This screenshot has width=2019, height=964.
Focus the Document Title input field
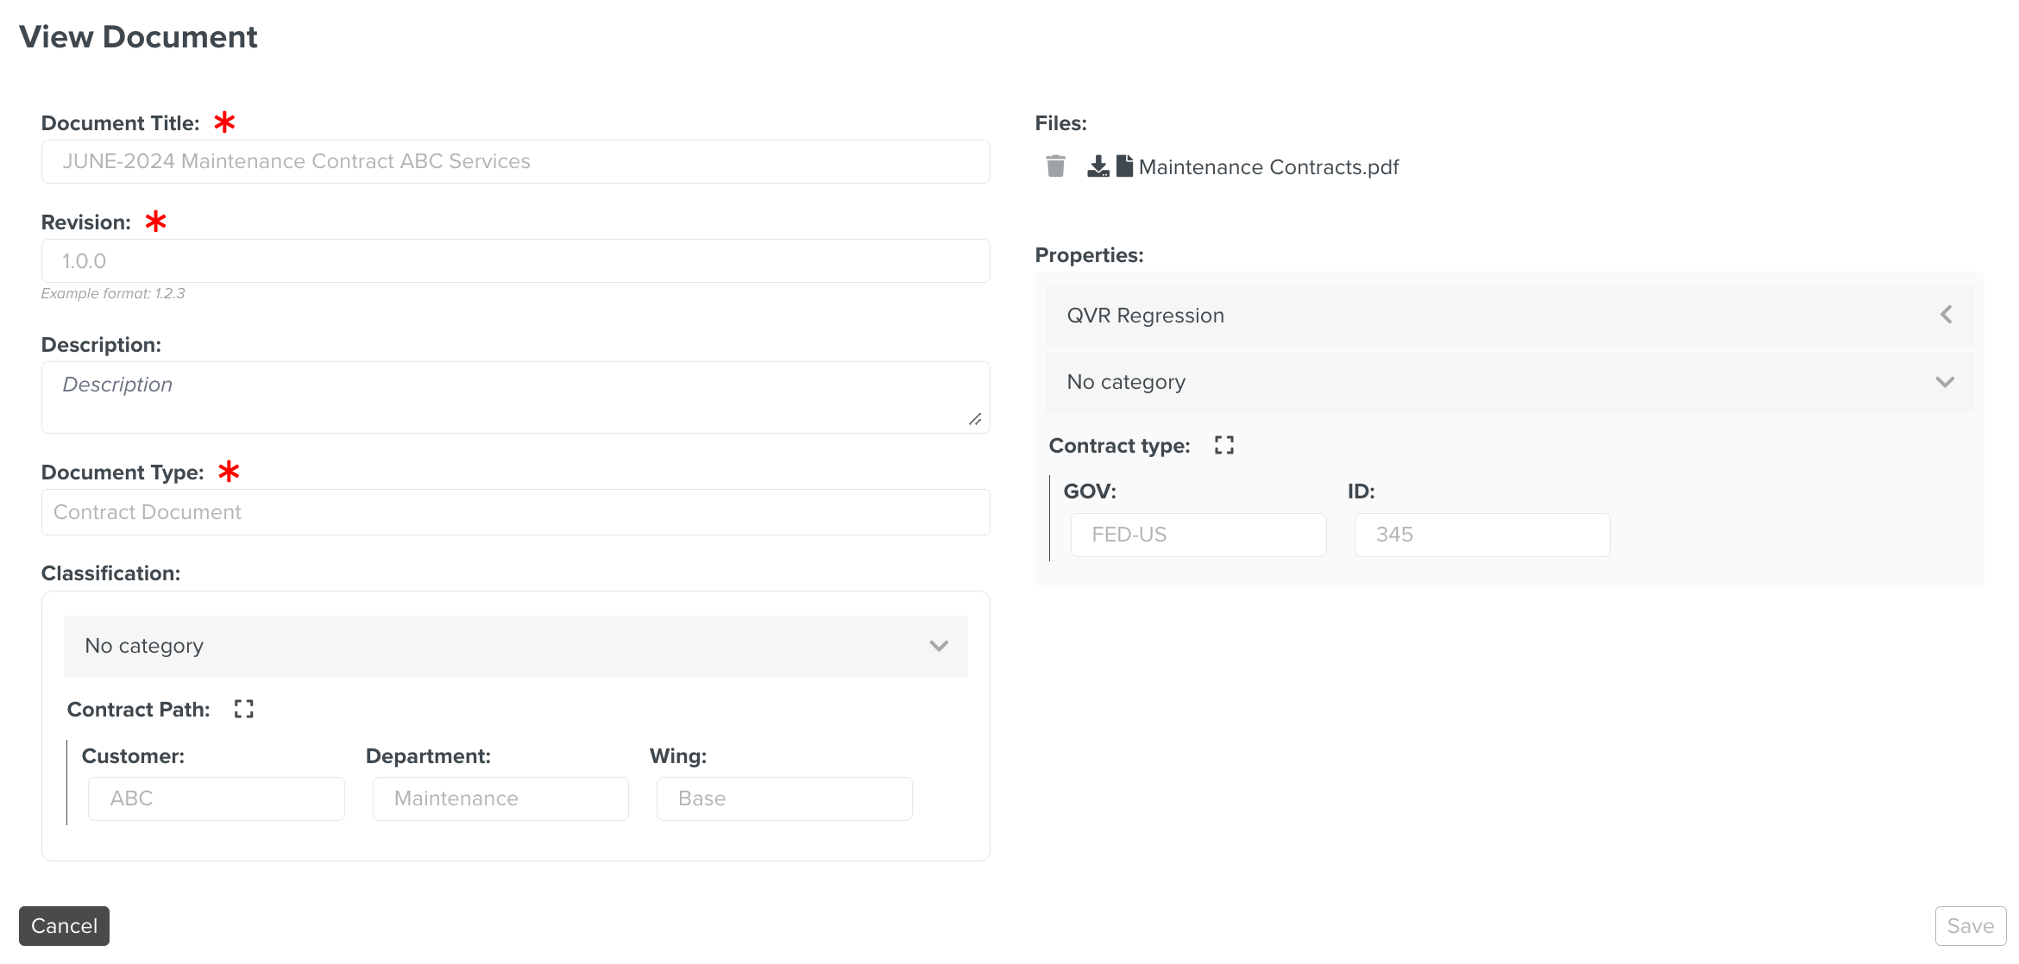coord(515,161)
